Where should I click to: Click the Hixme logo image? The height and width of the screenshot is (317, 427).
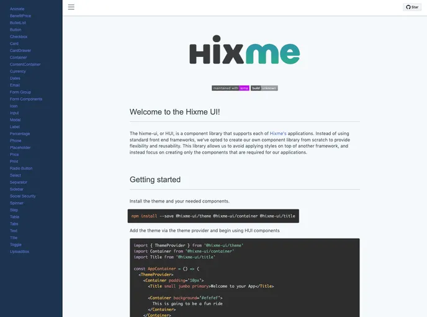click(245, 50)
